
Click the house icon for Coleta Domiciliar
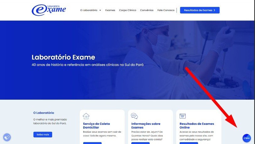tap(86, 116)
